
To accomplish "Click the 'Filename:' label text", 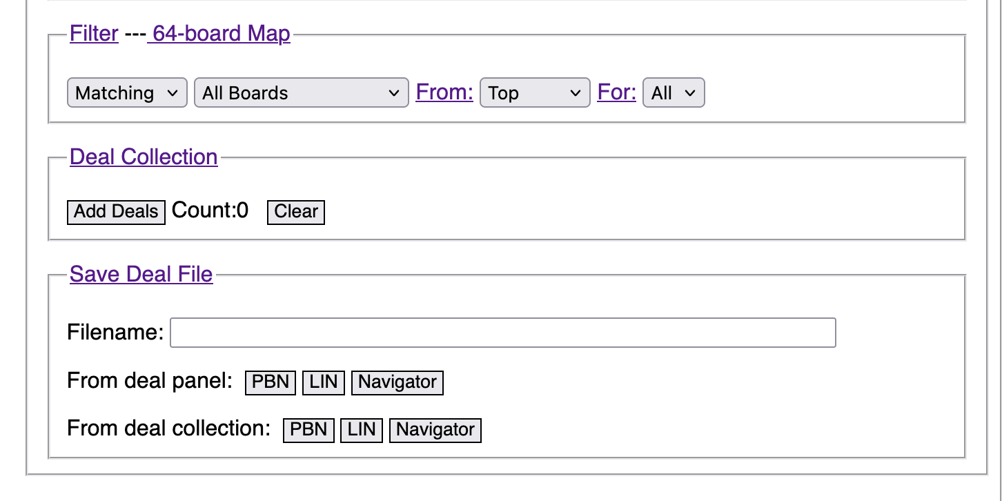I will (115, 333).
